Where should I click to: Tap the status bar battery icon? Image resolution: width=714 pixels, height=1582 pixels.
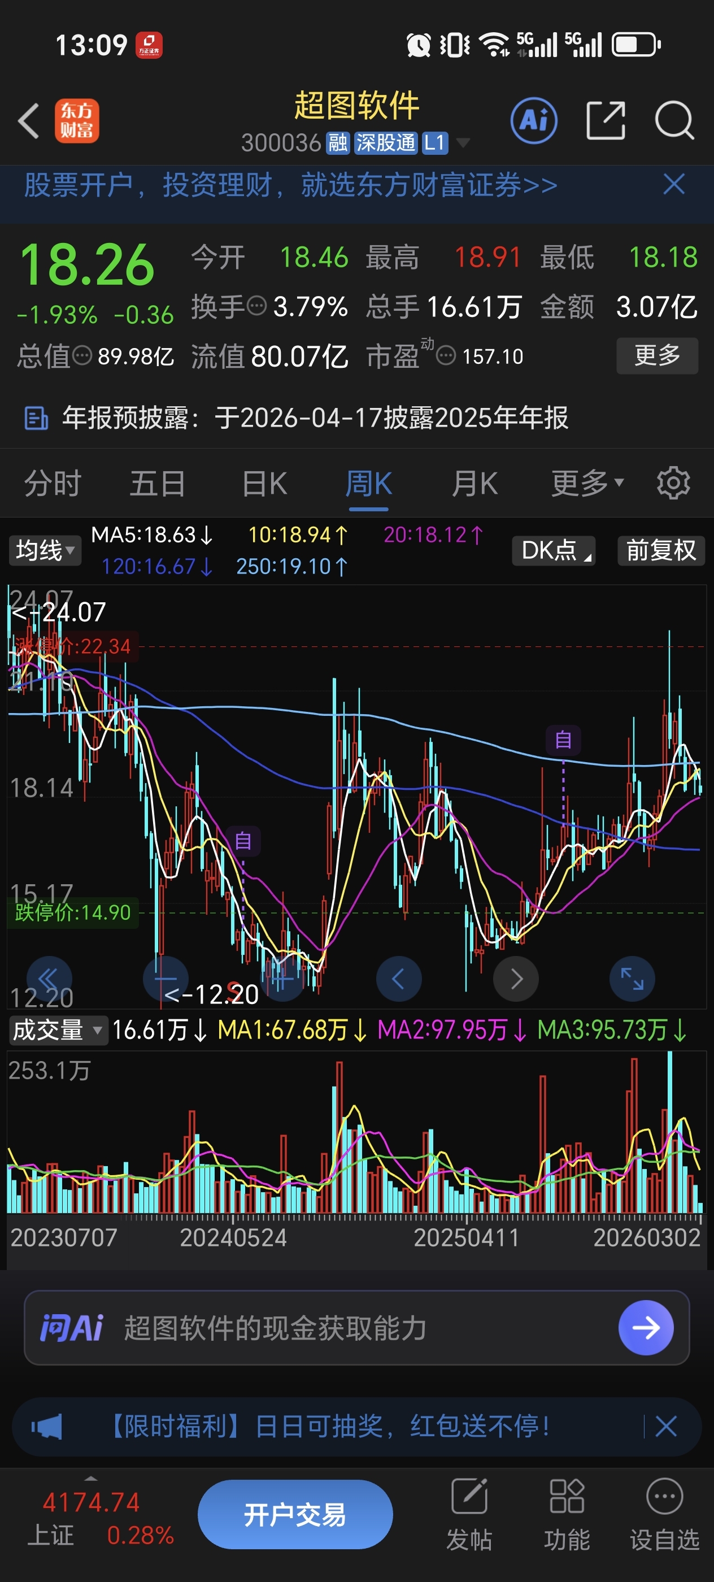point(637,45)
